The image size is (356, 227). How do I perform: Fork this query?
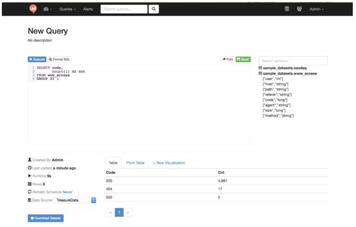(x=227, y=60)
